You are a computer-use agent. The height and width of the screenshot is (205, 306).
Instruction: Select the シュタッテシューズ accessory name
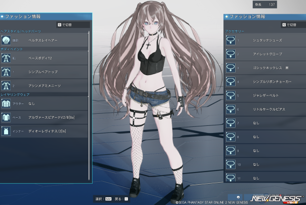pyautogui.click(x=267, y=40)
